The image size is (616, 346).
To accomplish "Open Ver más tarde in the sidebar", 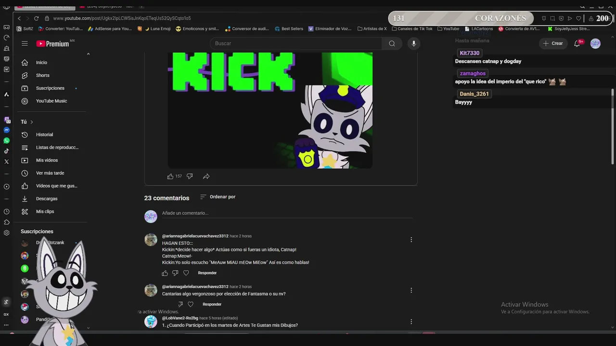I will click(x=51, y=173).
